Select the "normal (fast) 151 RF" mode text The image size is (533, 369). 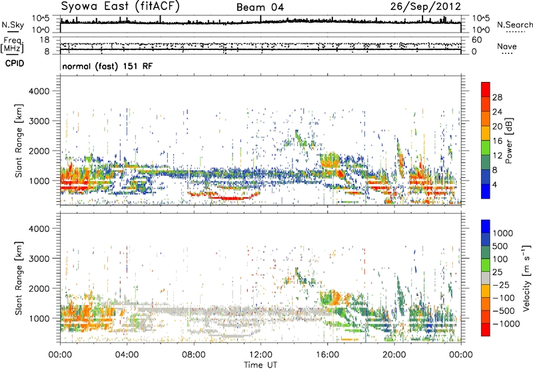tap(107, 66)
